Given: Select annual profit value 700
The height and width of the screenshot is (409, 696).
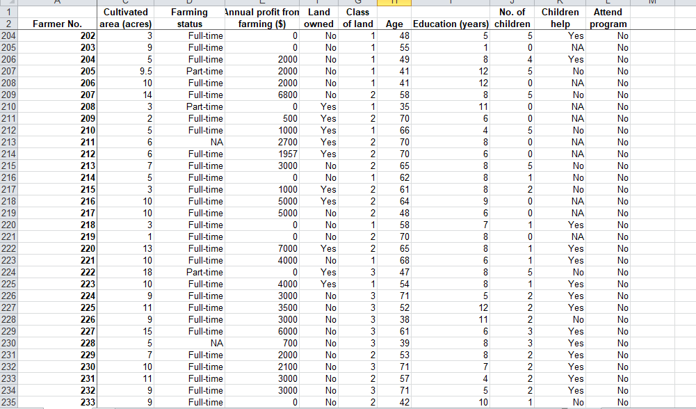Looking at the screenshot, I should point(262,344).
